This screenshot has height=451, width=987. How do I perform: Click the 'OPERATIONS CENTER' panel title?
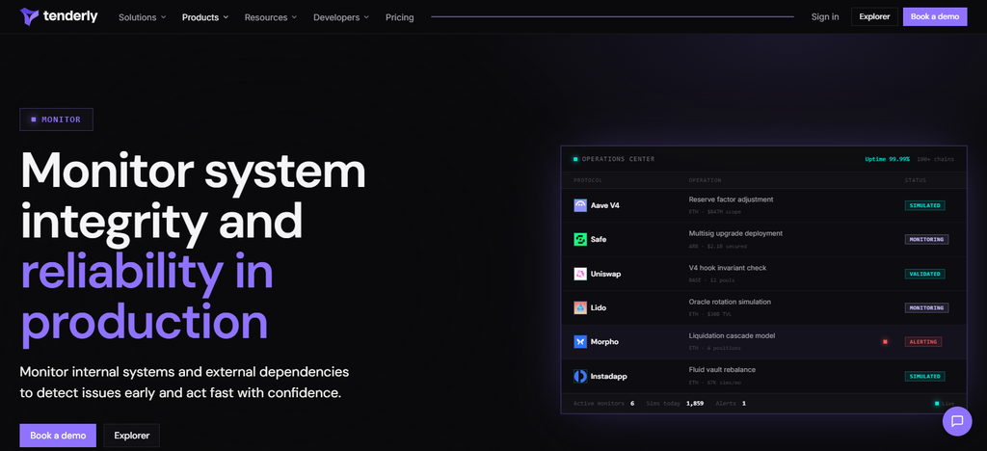click(618, 159)
